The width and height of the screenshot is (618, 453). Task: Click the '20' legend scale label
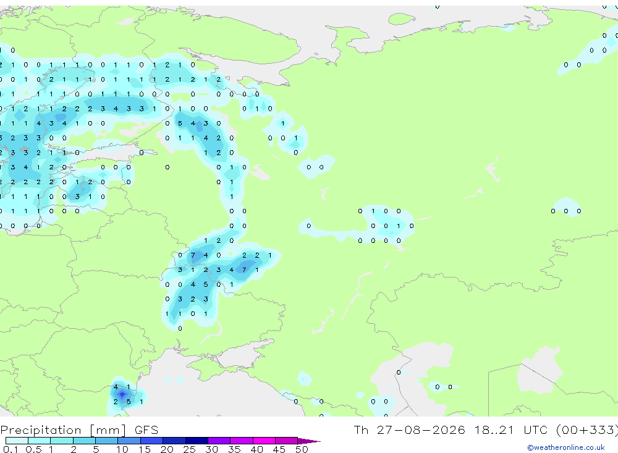pos(167,449)
